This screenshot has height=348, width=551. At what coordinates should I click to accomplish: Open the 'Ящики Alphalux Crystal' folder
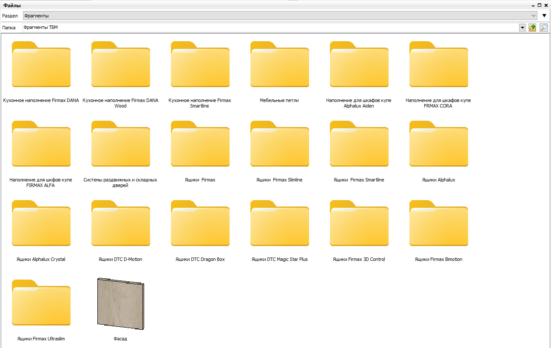pyautogui.click(x=41, y=224)
